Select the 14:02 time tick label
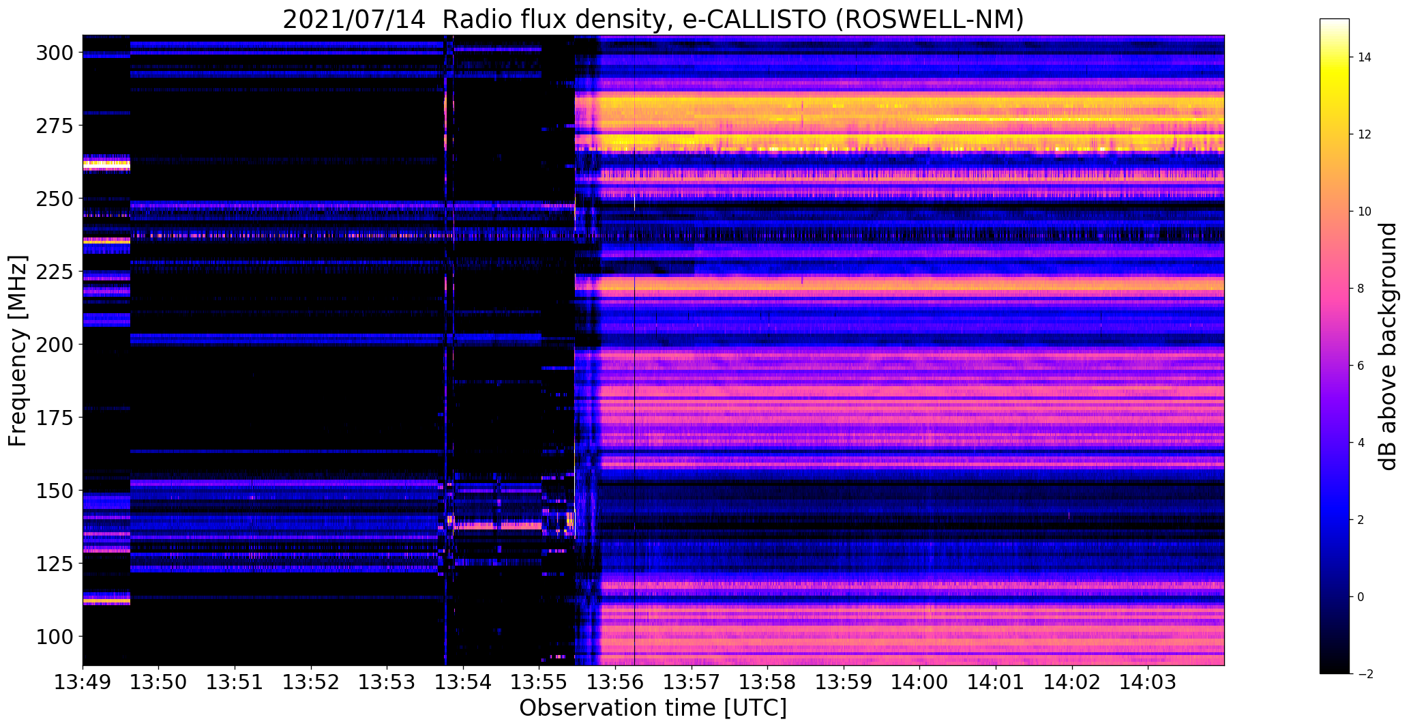This screenshot has height=728, width=1409. click(1072, 682)
